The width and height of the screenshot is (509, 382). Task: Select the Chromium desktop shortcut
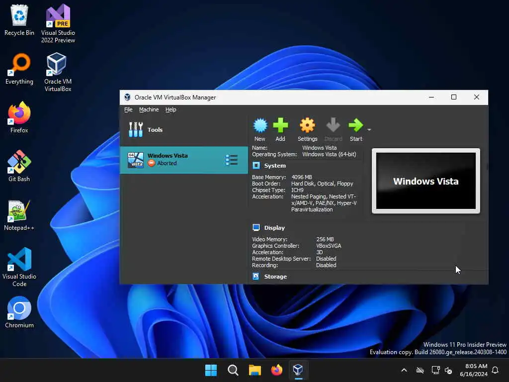(x=19, y=312)
